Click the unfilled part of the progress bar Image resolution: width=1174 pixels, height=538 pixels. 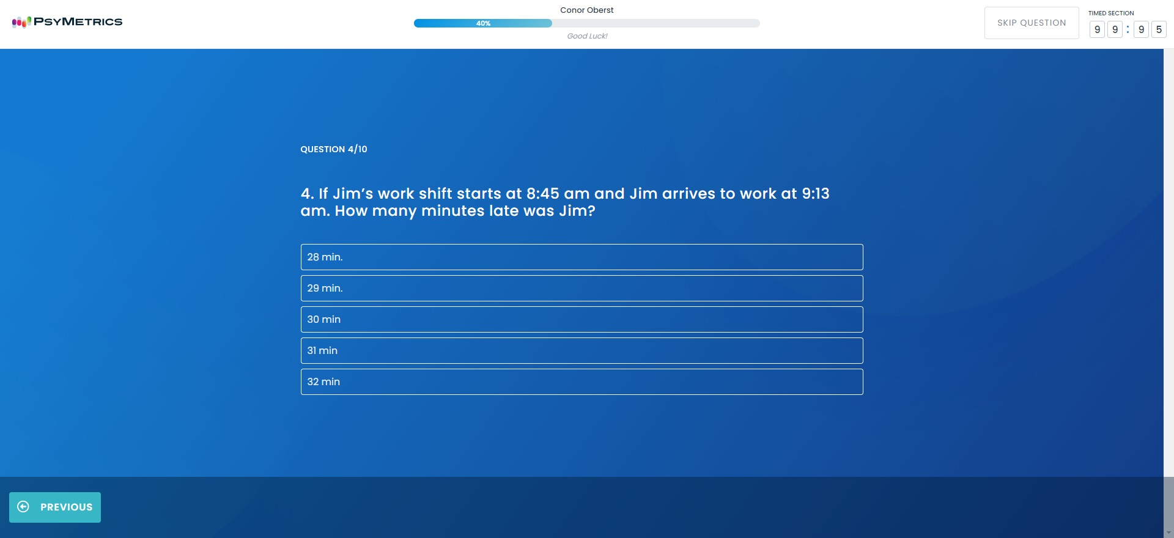coord(654,23)
